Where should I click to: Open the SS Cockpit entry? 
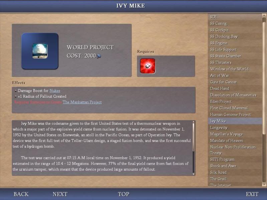pos(235,30)
